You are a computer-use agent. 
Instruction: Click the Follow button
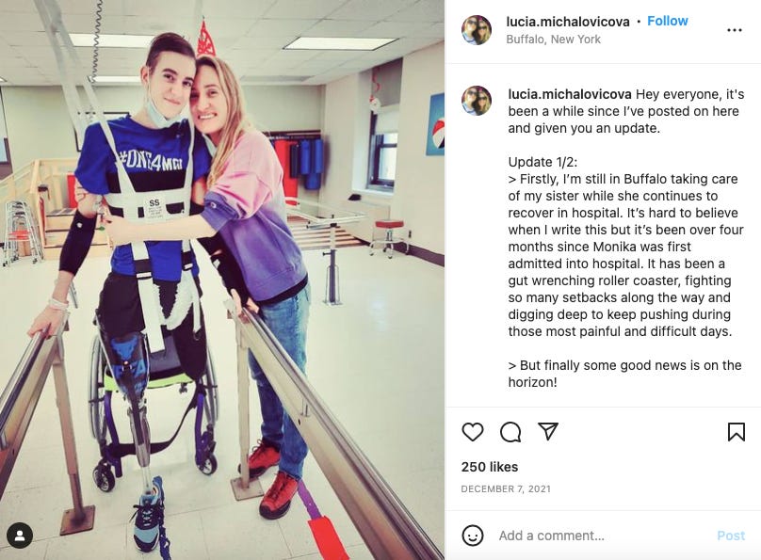(668, 21)
